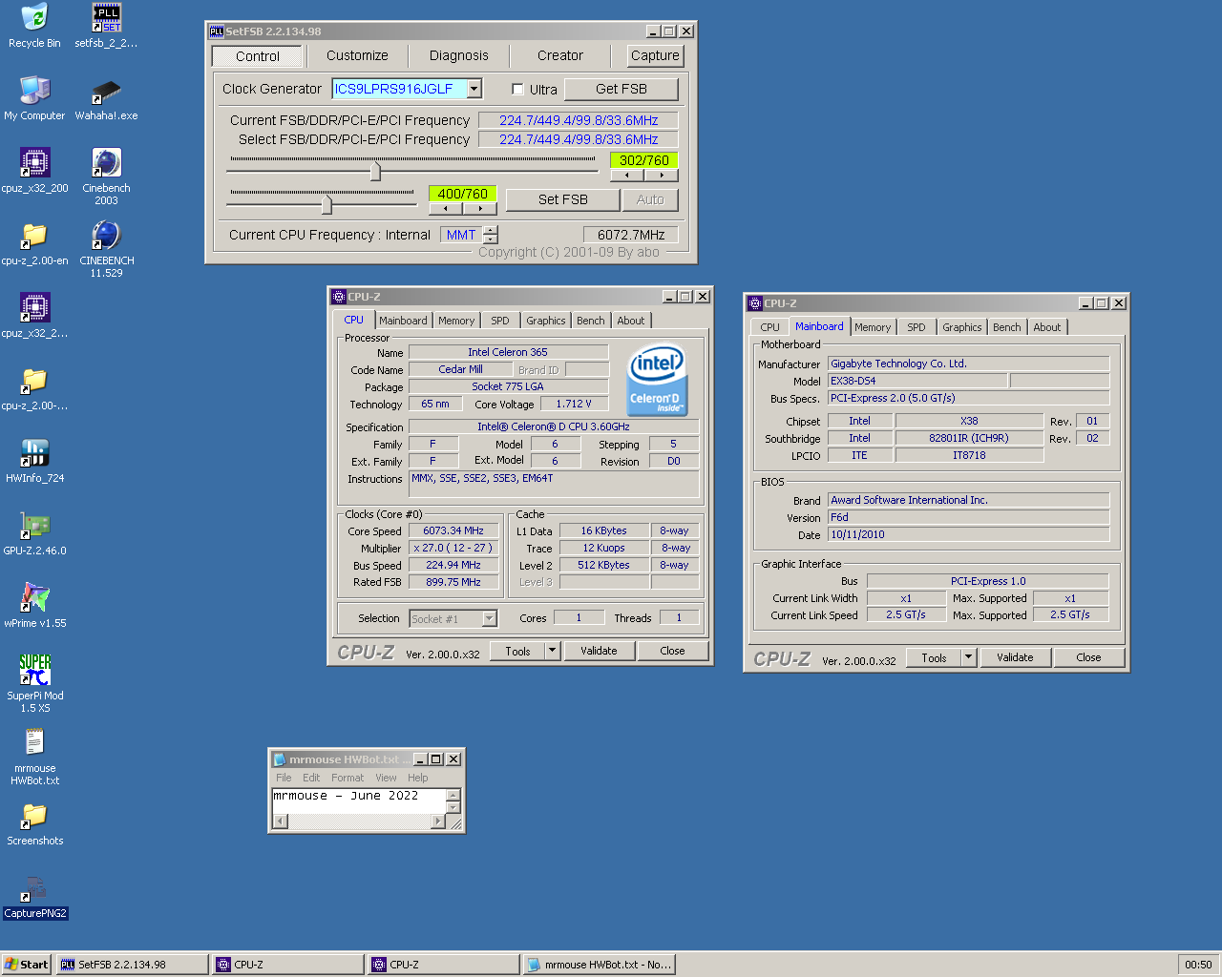Open the Recycle Bin desktop icon
Image resolution: width=1222 pixels, height=977 pixels.
click(x=34, y=25)
